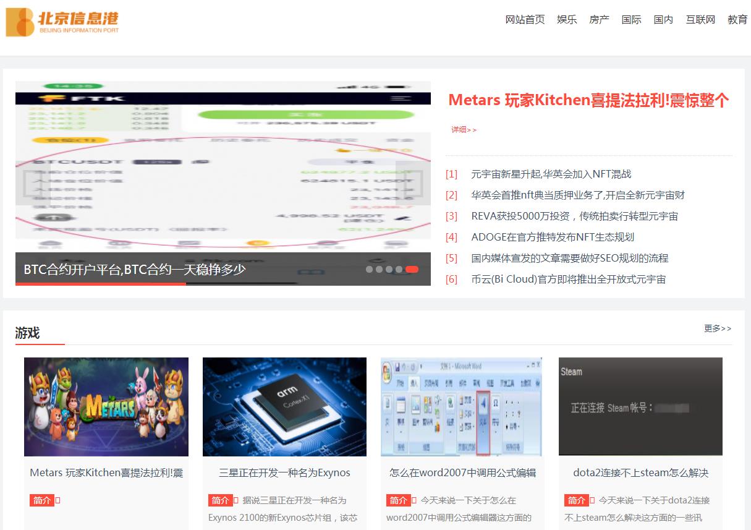
Task: Open the 网站首页 menu item
Action: [525, 19]
